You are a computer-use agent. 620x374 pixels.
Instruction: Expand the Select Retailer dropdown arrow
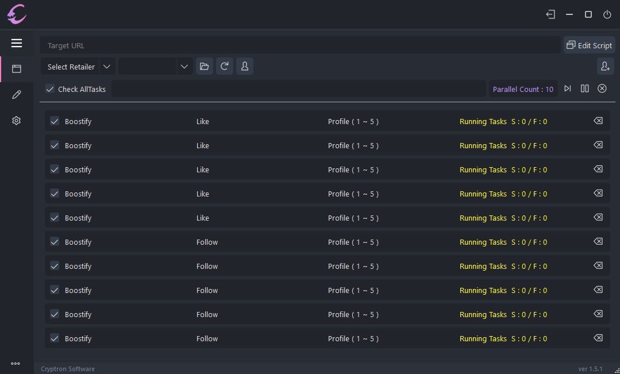click(107, 67)
